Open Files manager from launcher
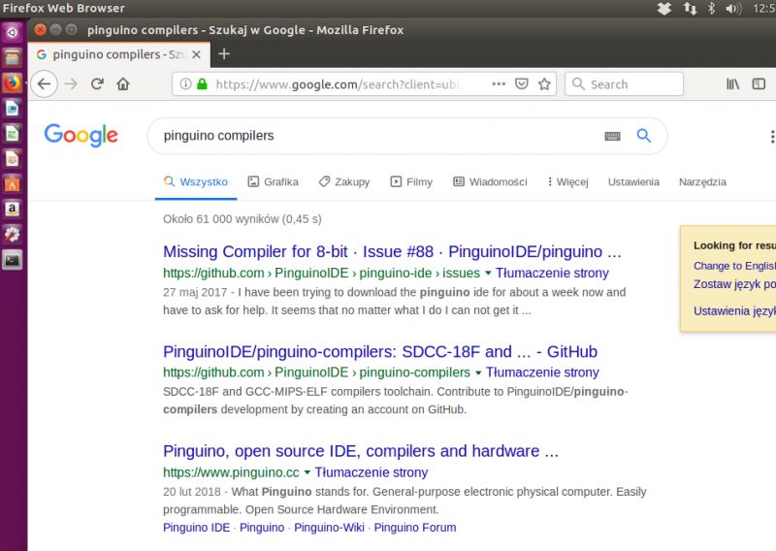776x551 pixels. (x=12, y=58)
